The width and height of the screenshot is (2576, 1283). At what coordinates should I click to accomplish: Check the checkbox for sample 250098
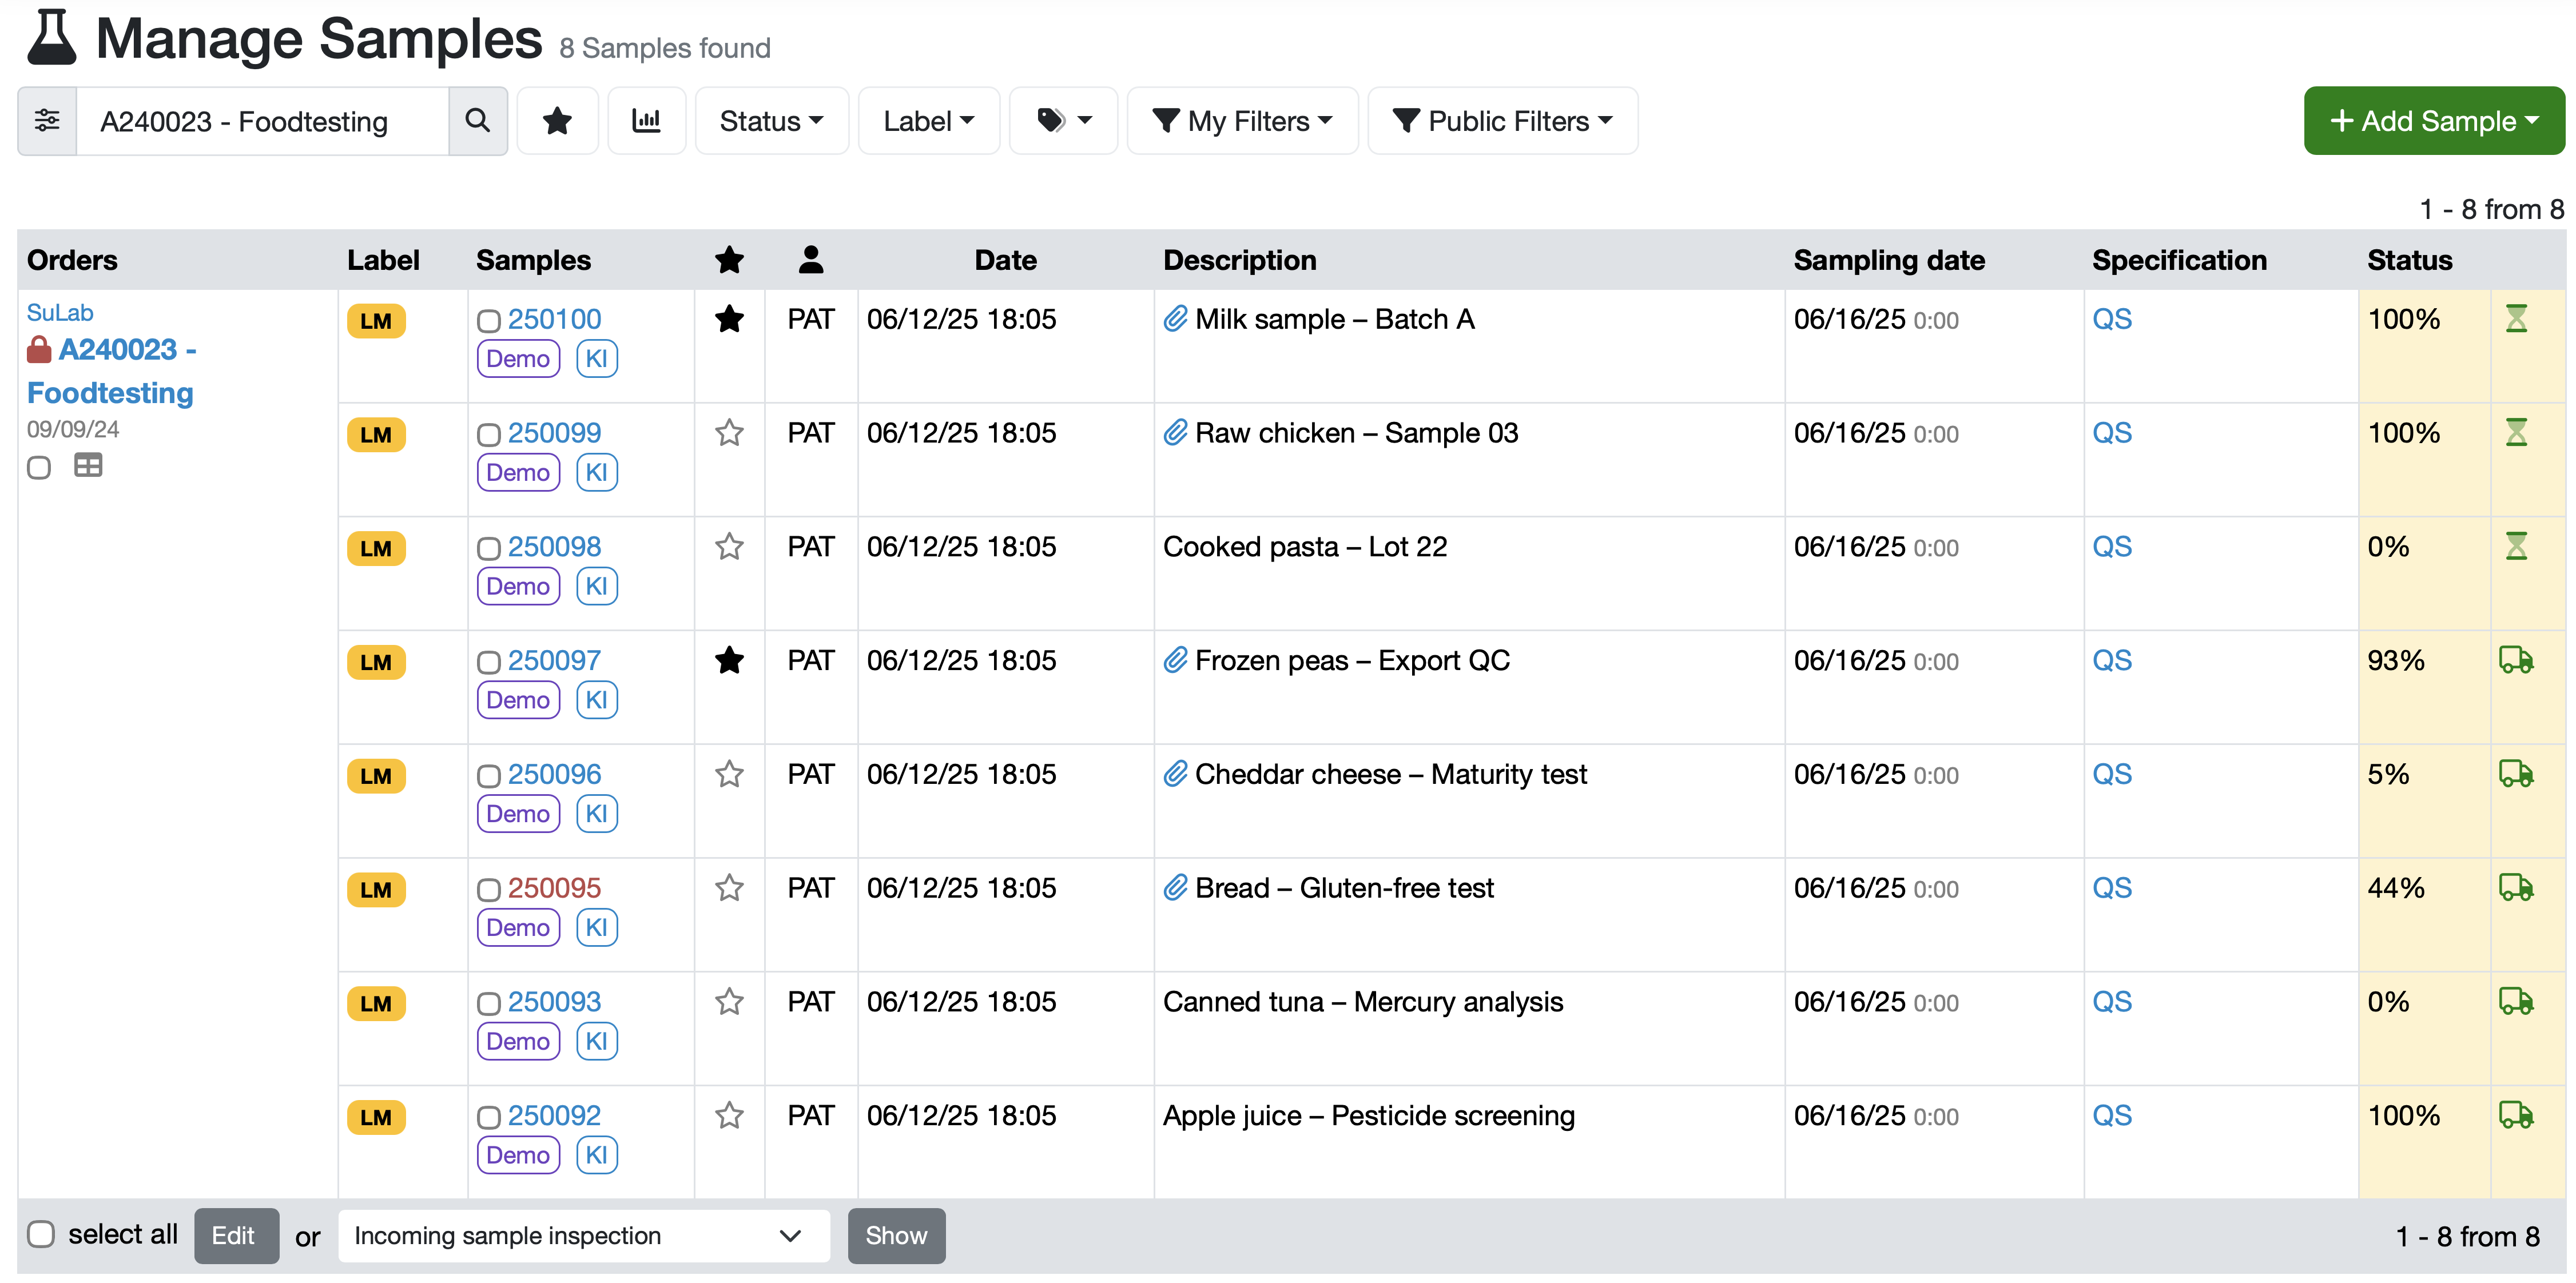click(488, 548)
